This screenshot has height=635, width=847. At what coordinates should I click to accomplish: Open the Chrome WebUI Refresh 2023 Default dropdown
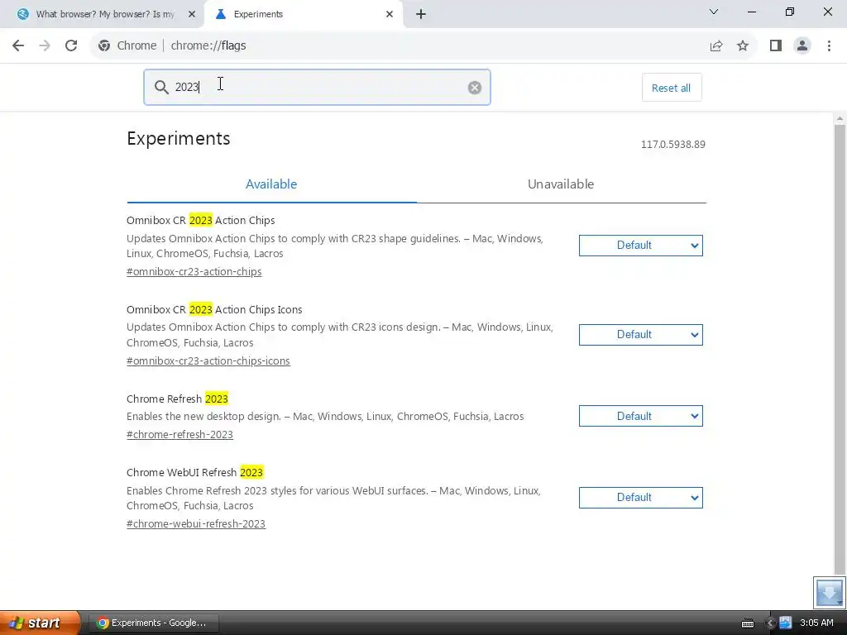click(641, 497)
